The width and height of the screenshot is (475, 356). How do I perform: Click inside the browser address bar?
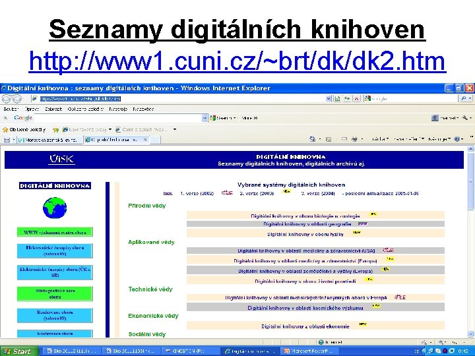[179, 99]
